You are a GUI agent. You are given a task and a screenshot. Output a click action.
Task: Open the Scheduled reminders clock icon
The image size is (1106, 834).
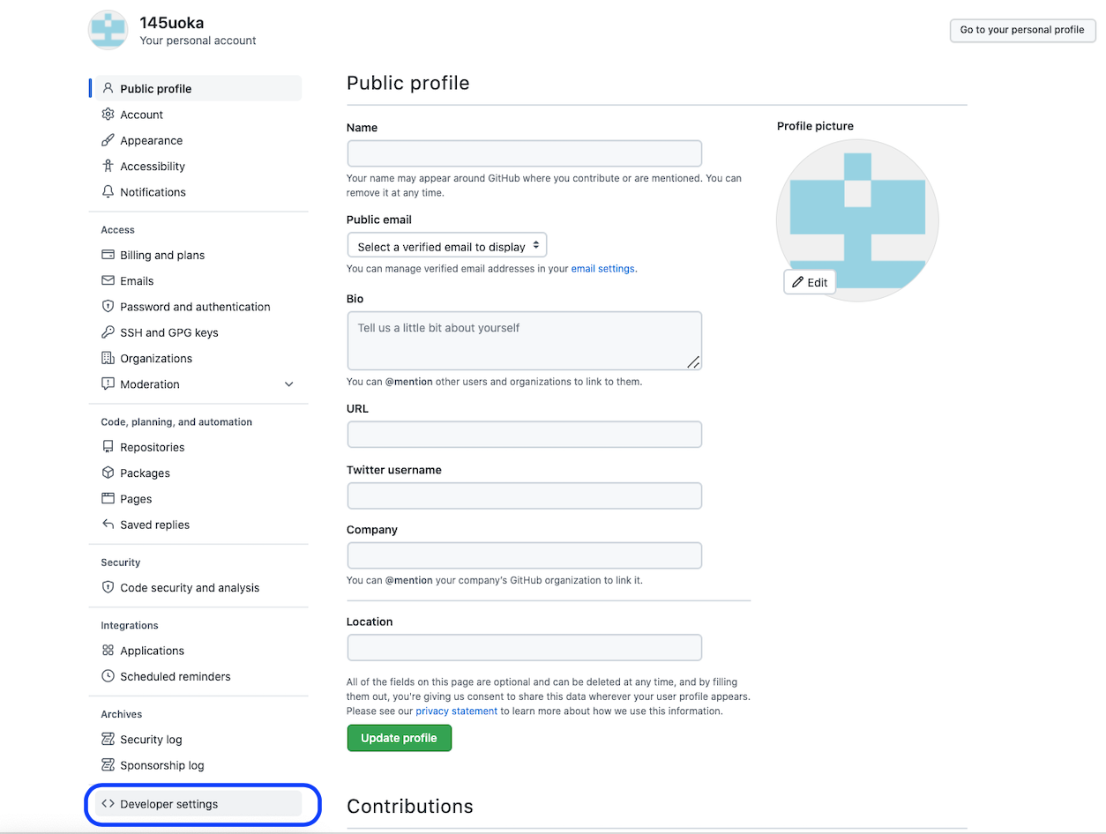(107, 676)
